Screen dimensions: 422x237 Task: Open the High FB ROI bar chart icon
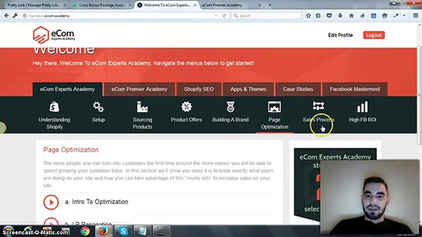[362, 107]
